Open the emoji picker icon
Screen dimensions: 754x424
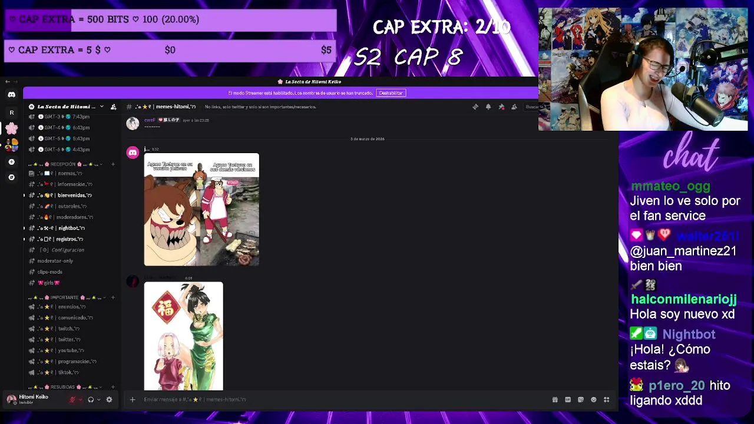[594, 399]
